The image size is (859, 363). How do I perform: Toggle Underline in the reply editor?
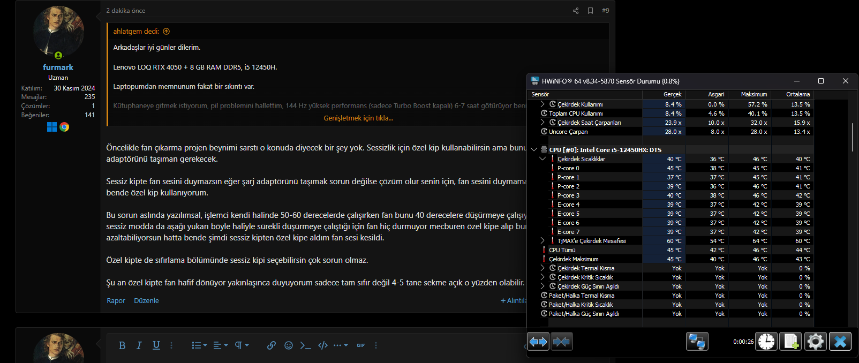(x=156, y=345)
